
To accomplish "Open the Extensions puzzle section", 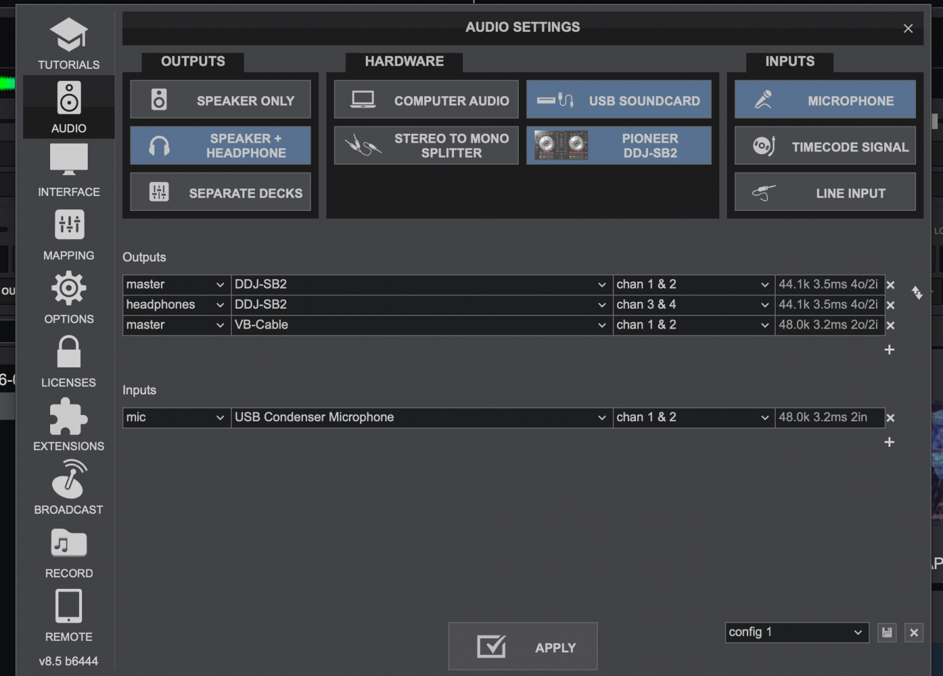I will 69,425.
